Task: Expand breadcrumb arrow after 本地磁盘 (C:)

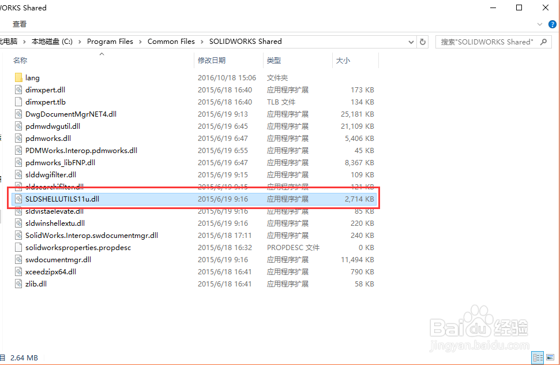Action: [79, 42]
